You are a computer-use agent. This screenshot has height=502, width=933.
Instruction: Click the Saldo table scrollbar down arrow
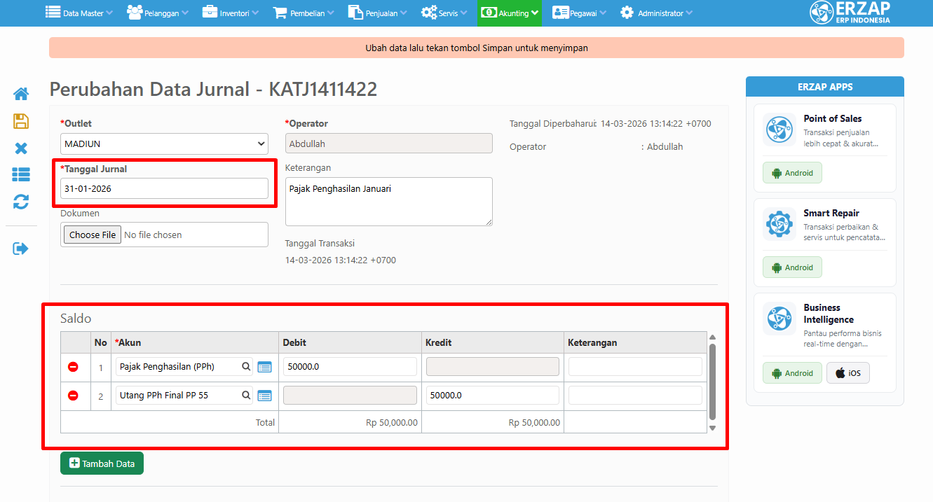[x=713, y=428]
